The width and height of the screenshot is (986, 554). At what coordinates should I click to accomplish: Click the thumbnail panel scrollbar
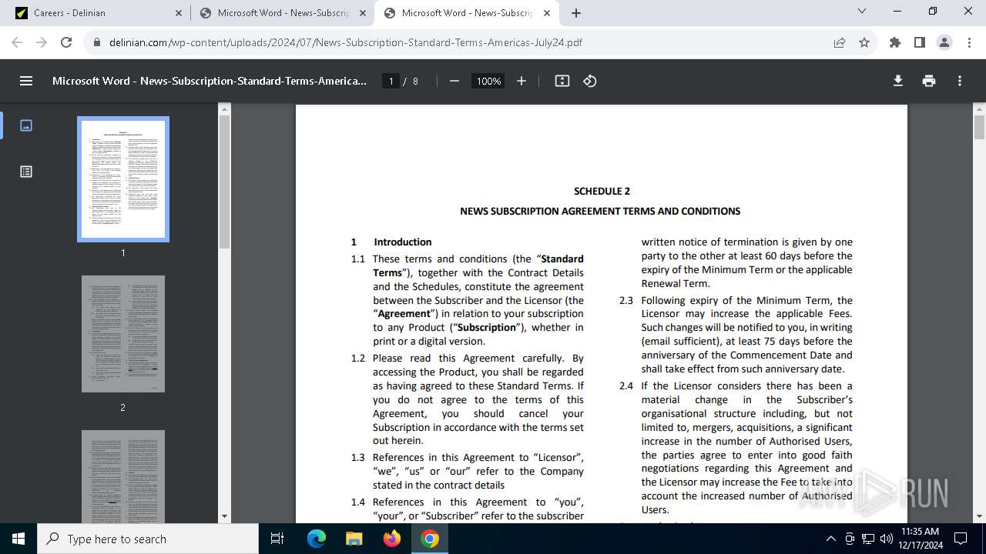(x=224, y=182)
